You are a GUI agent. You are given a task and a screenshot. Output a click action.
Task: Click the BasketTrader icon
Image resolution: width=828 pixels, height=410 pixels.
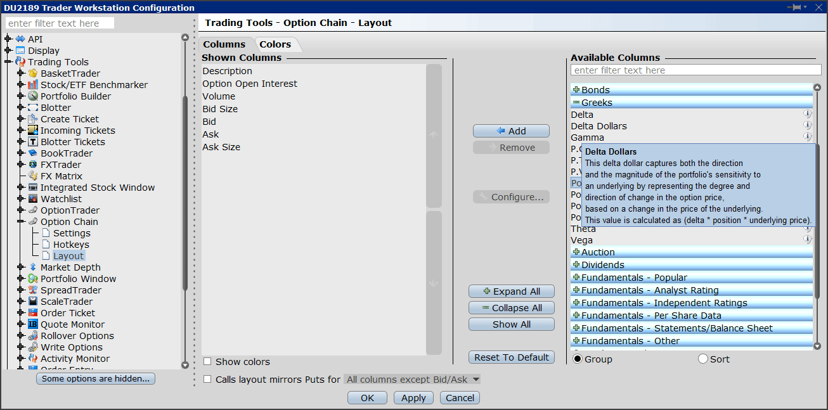pos(33,74)
